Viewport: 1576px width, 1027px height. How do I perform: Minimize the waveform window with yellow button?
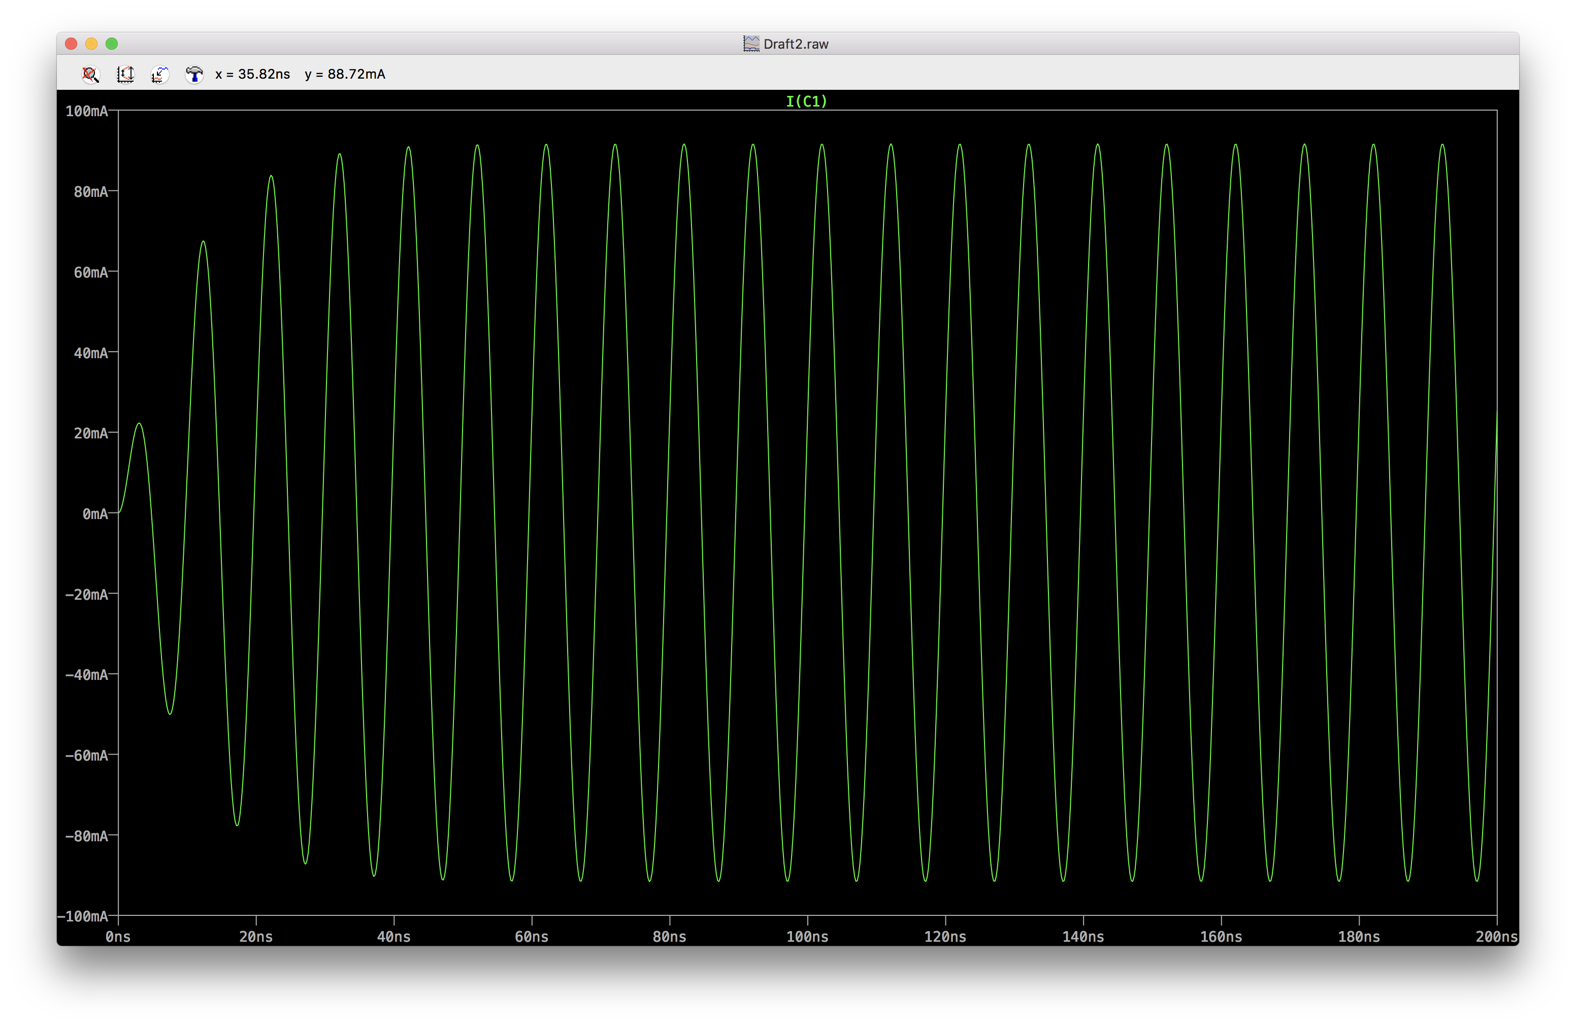tap(91, 44)
